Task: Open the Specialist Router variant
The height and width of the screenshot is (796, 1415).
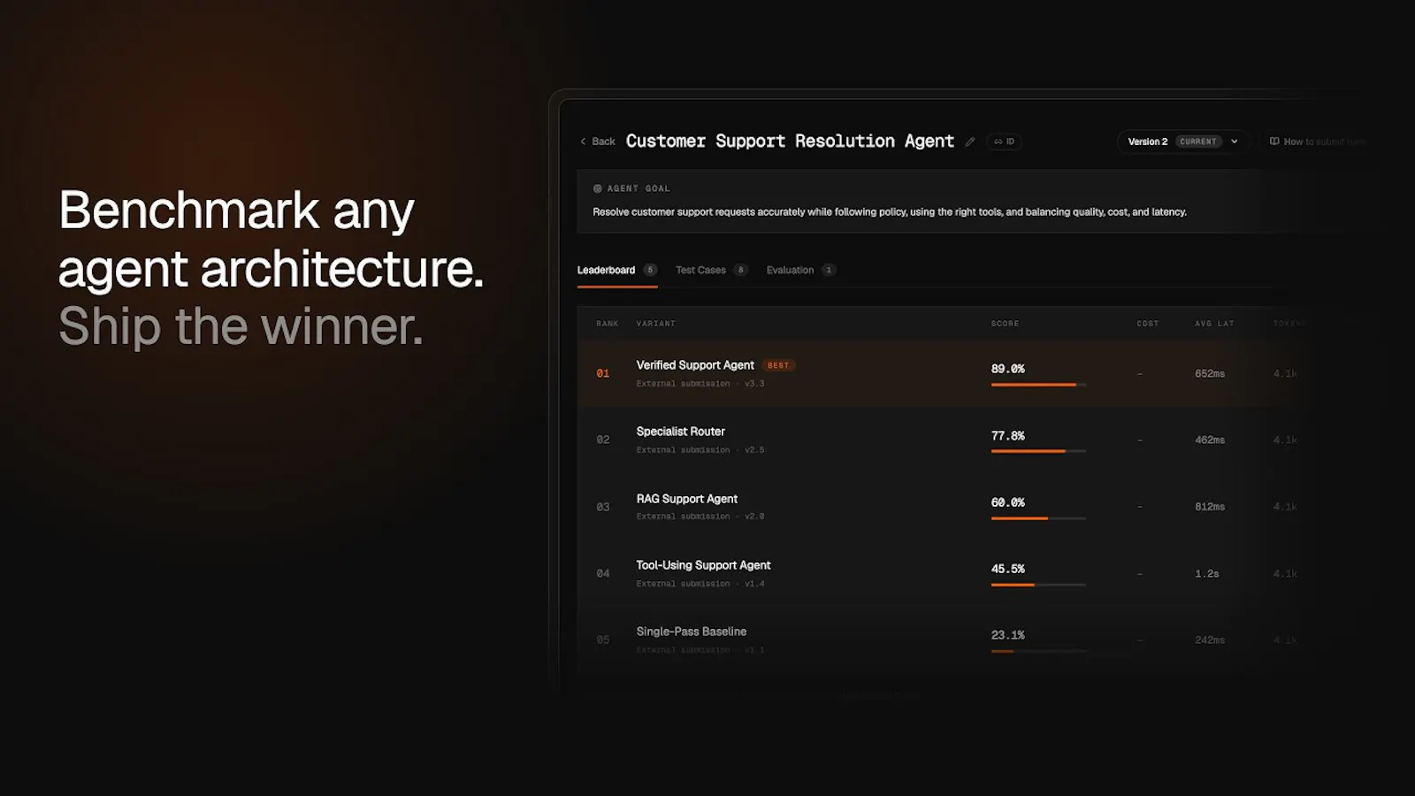Action: [x=680, y=432]
